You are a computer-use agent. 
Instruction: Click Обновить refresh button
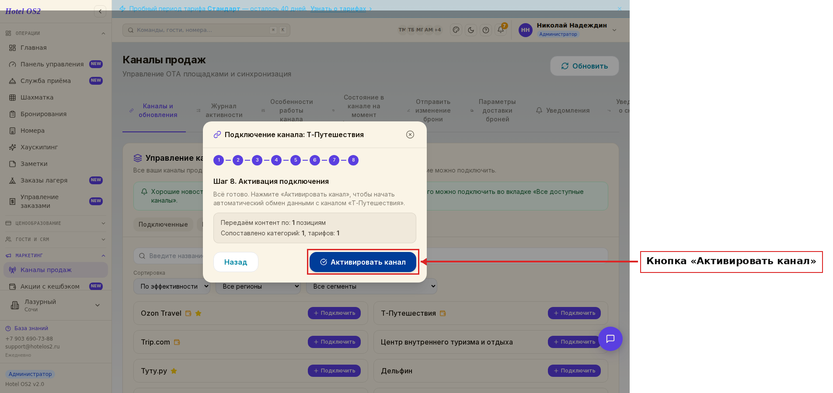[x=585, y=66]
